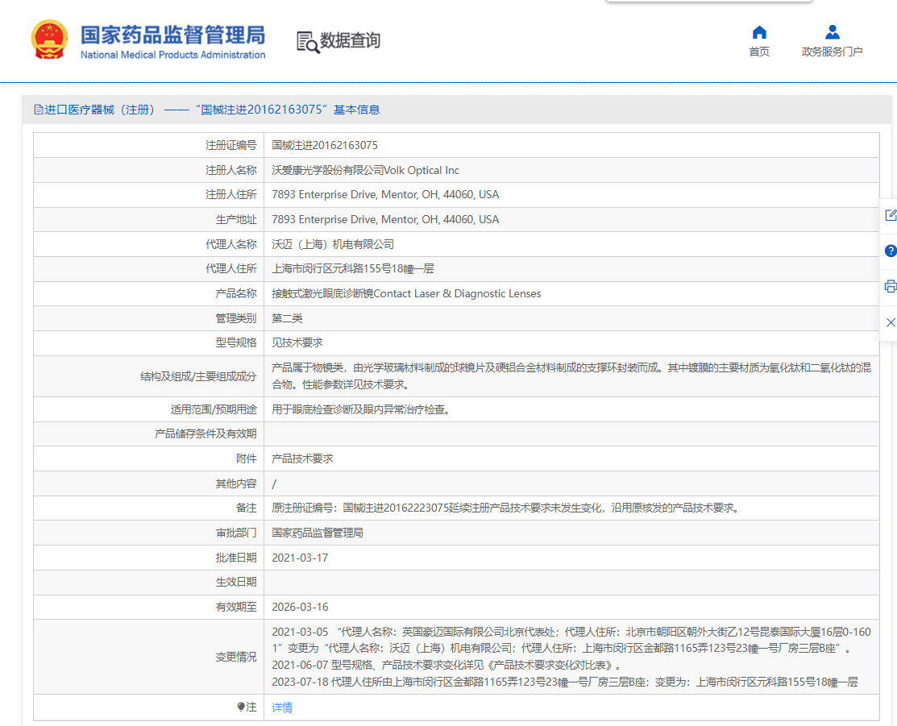
Task: Select the 见技术要求 specification value
Action: coord(297,342)
